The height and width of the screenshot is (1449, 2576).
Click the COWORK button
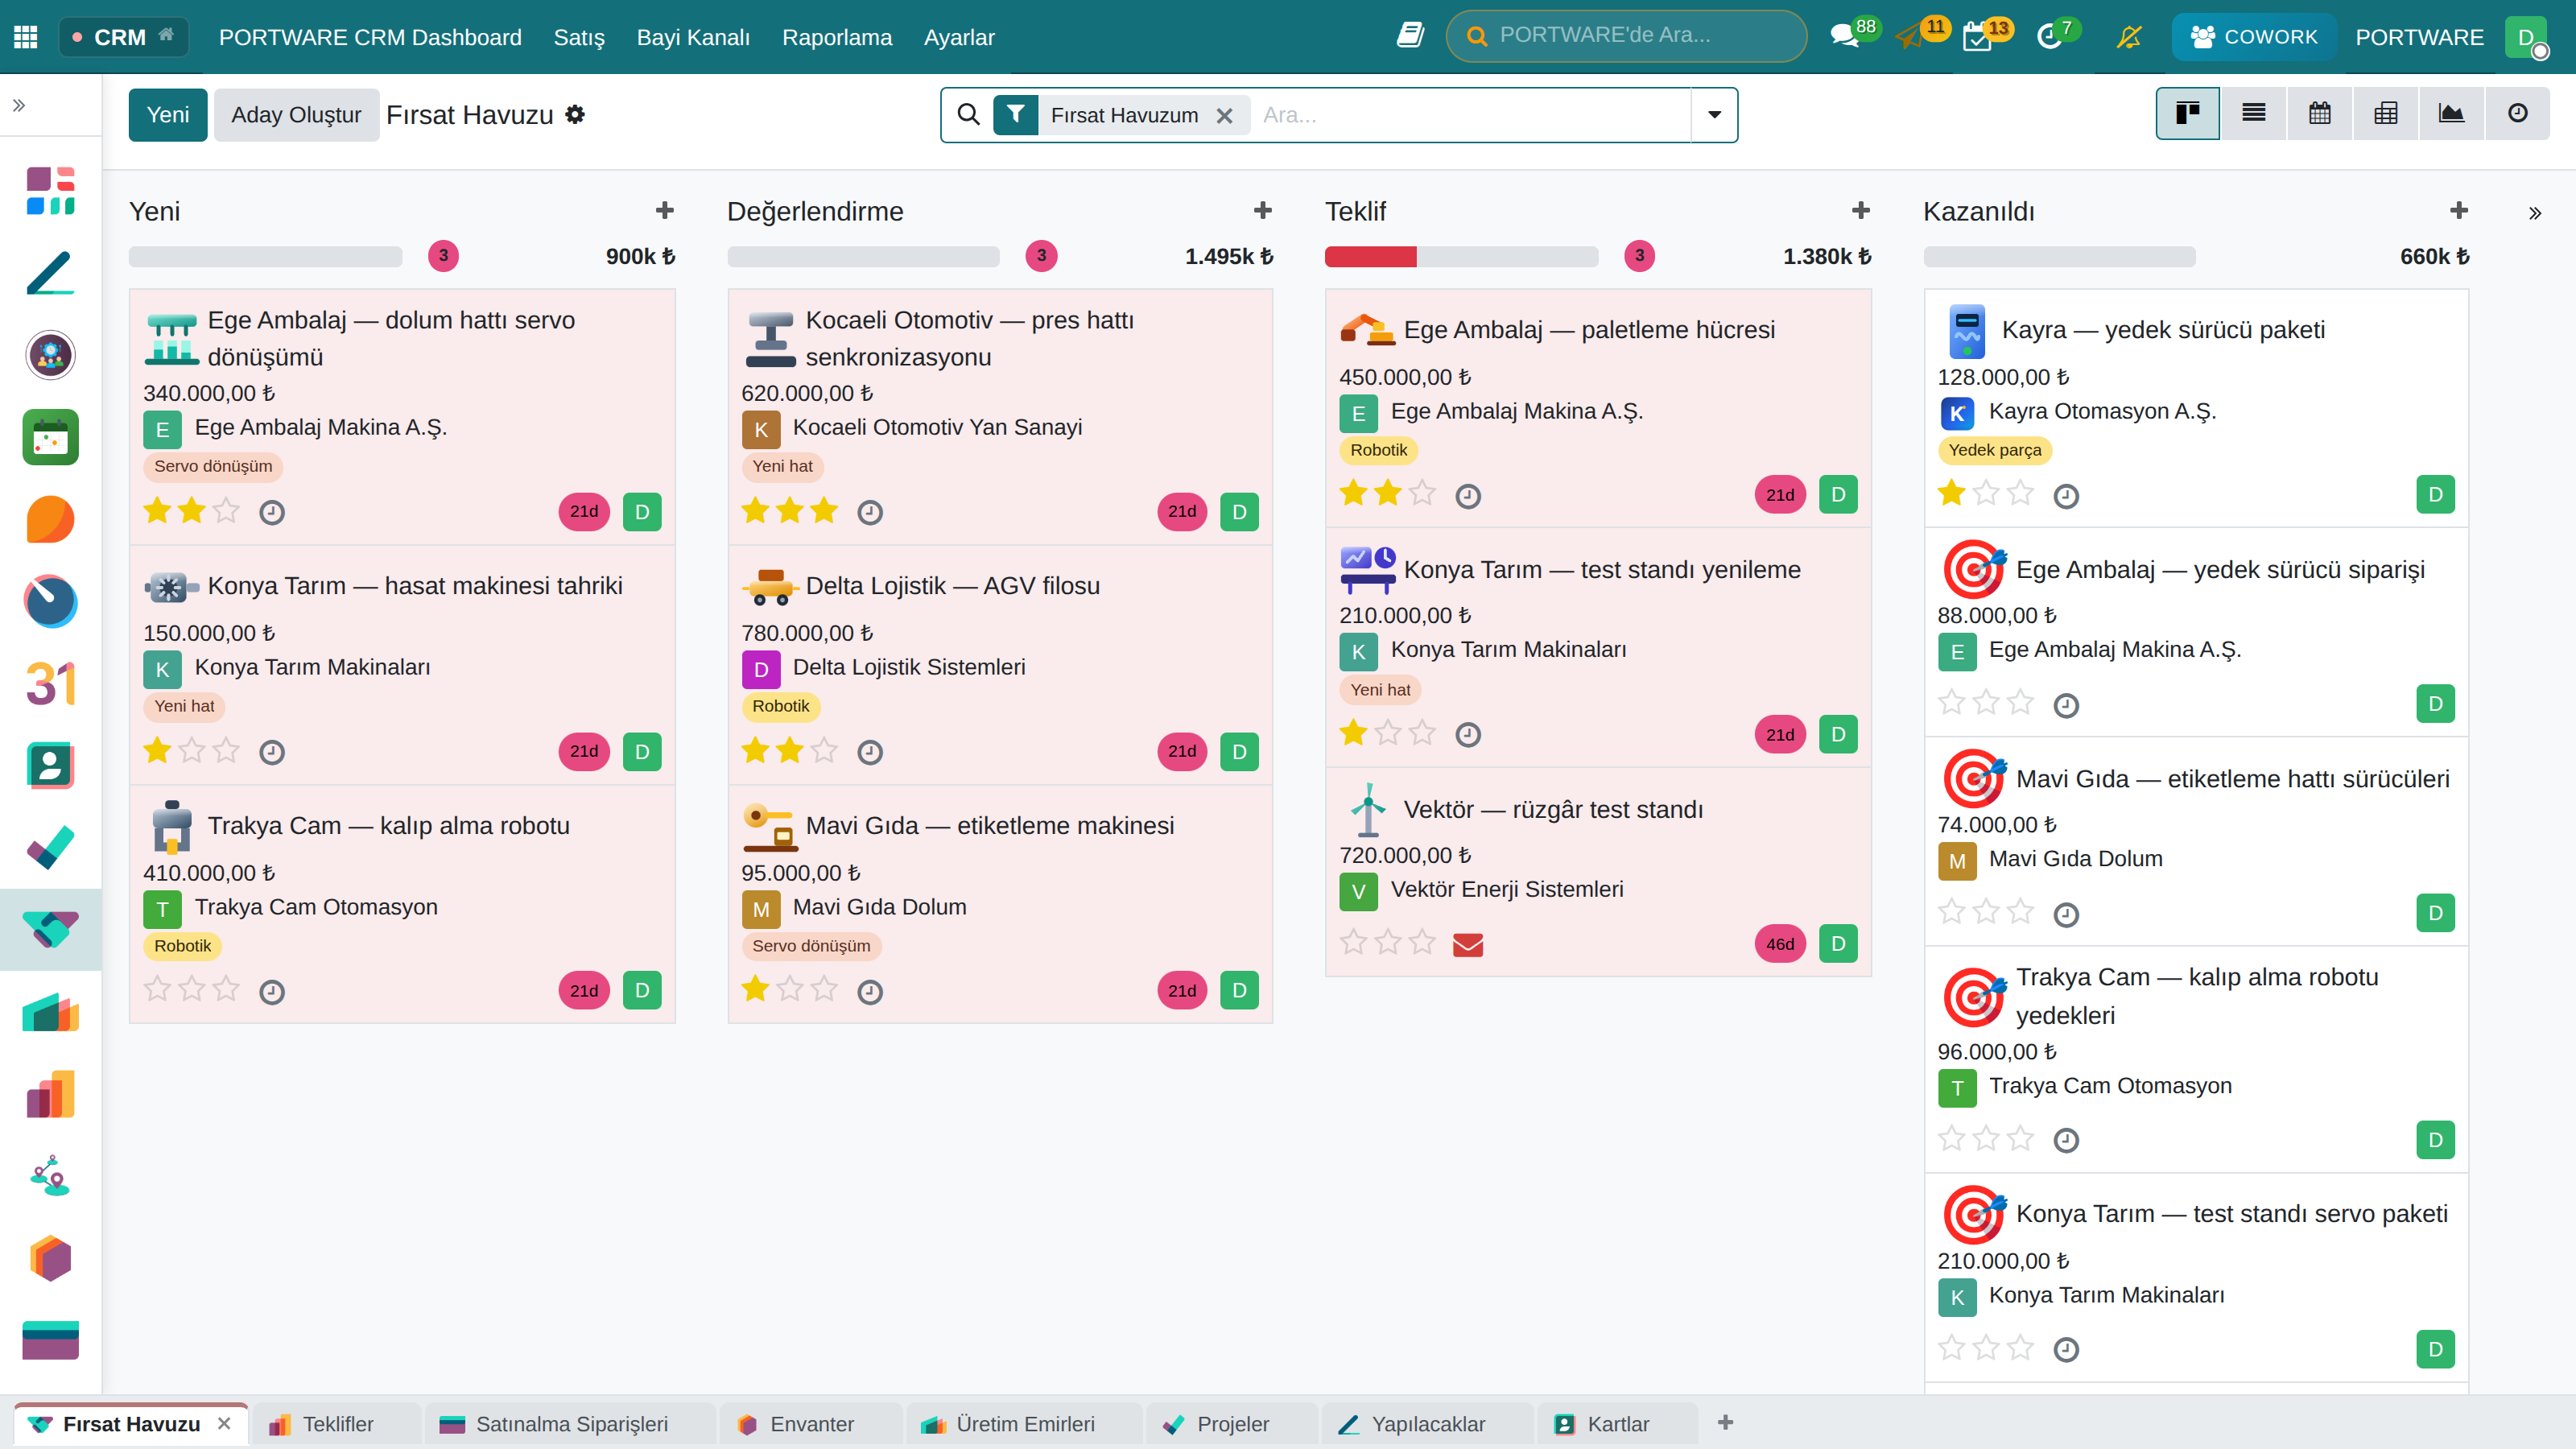tap(2254, 37)
